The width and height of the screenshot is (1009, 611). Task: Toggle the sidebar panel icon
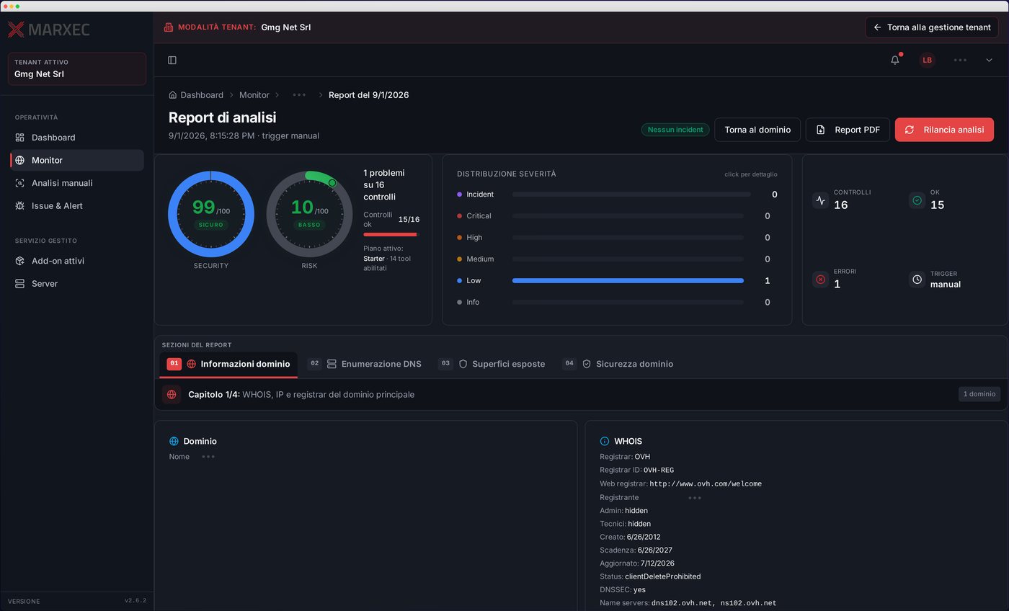(172, 61)
